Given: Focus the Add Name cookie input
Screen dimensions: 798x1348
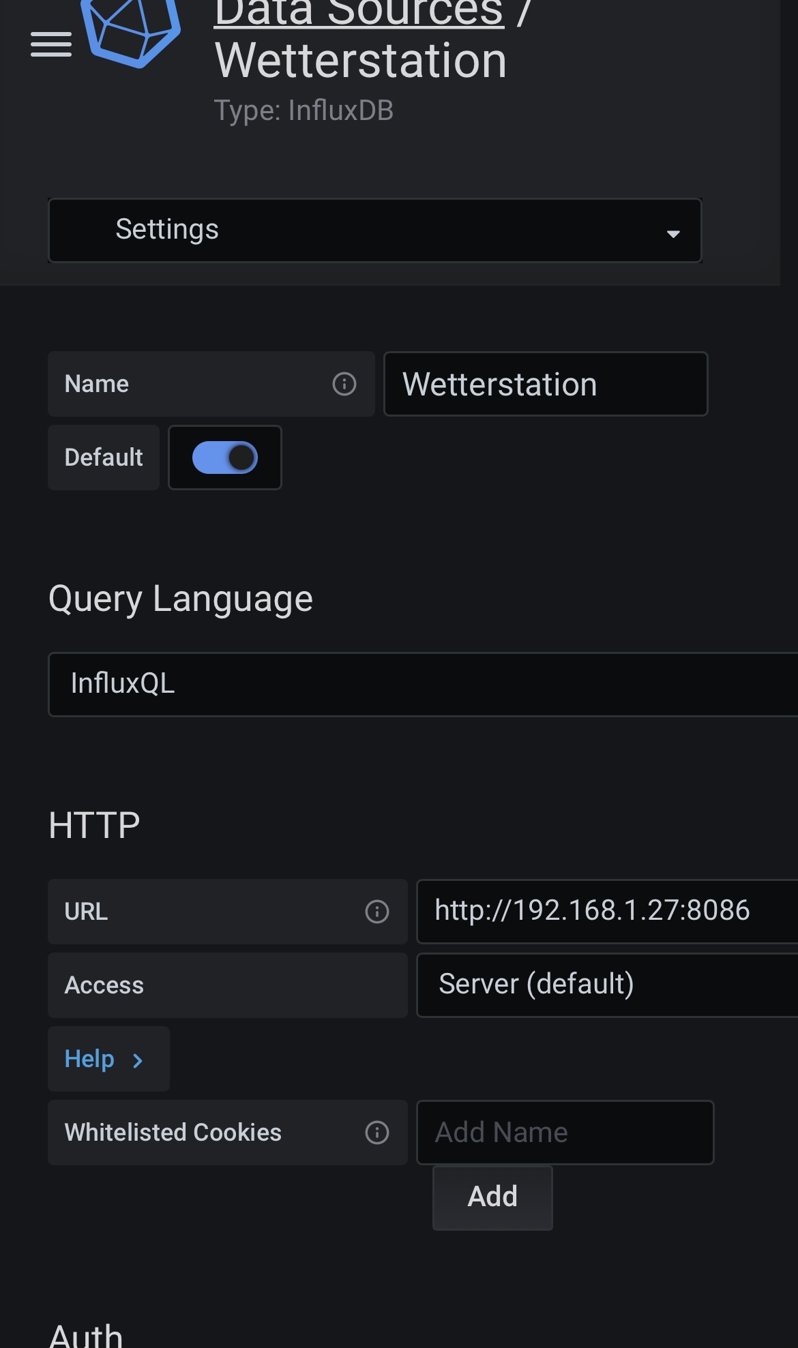Looking at the screenshot, I should (x=565, y=1133).
